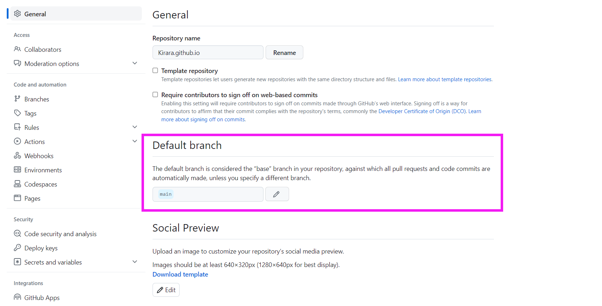Viewport: 602px width, 306px height.
Task: Click the Branches git-branch icon
Action: pos(17,99)
